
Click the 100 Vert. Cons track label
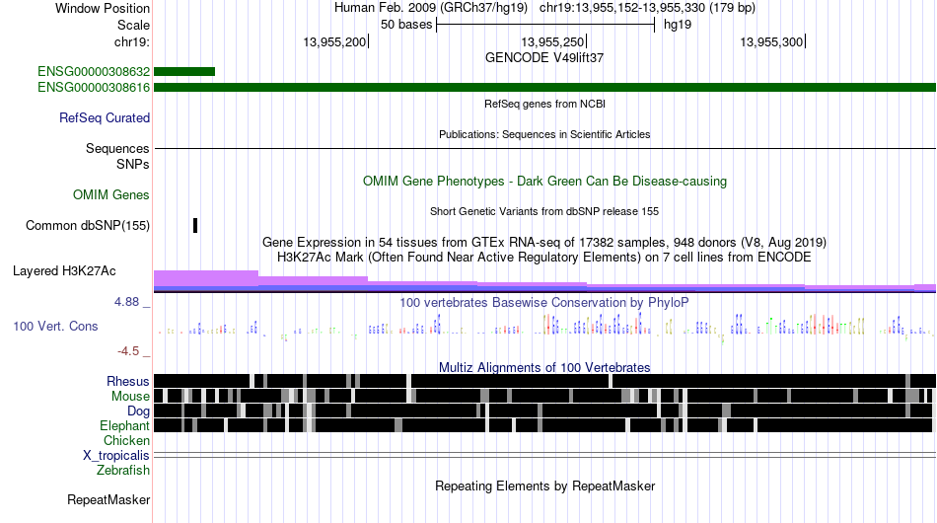[55, 327]
